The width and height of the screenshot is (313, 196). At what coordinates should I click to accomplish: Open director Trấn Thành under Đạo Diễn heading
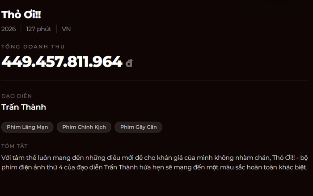click(24, 107)
